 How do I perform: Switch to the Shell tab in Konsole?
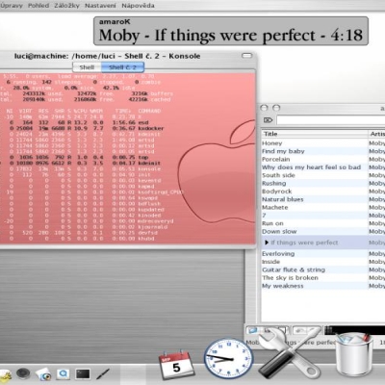(x=87, y=67)
